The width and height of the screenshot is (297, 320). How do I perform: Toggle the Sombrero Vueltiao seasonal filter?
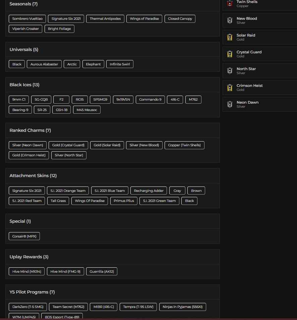pos(27,18)
